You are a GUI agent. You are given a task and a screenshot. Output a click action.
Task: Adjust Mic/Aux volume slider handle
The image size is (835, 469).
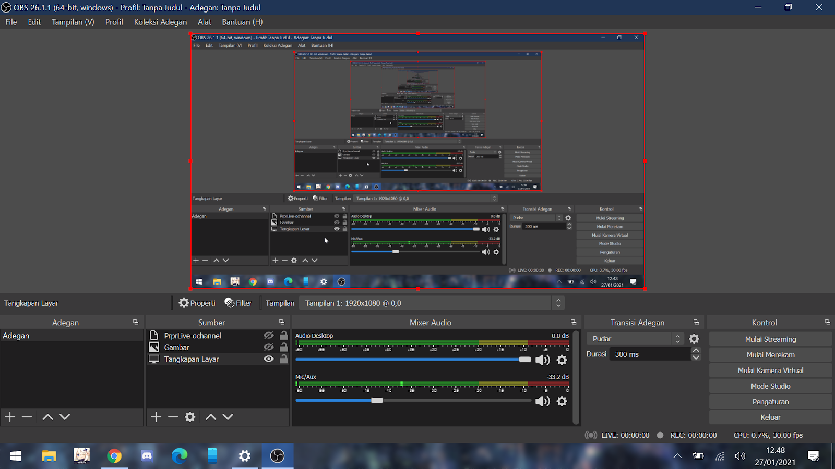click(x=377, y=401)
